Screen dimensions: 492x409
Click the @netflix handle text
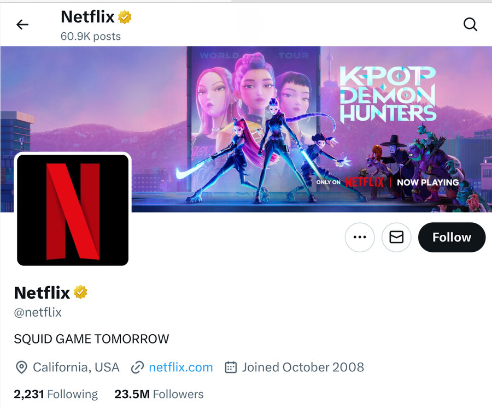[x=38, y=312]
